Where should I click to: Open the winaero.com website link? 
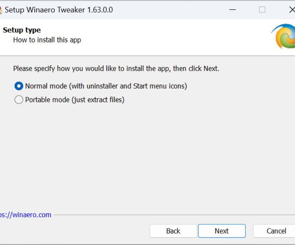(25, 215)
